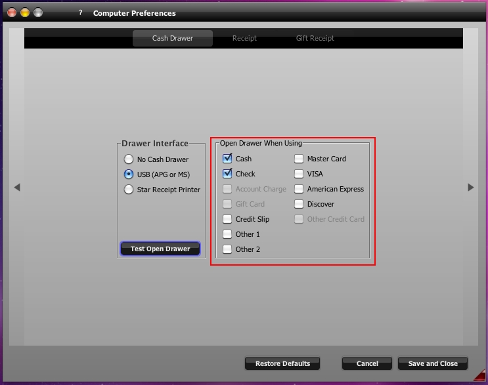Click the Restore Defaults button

(282, 363)
